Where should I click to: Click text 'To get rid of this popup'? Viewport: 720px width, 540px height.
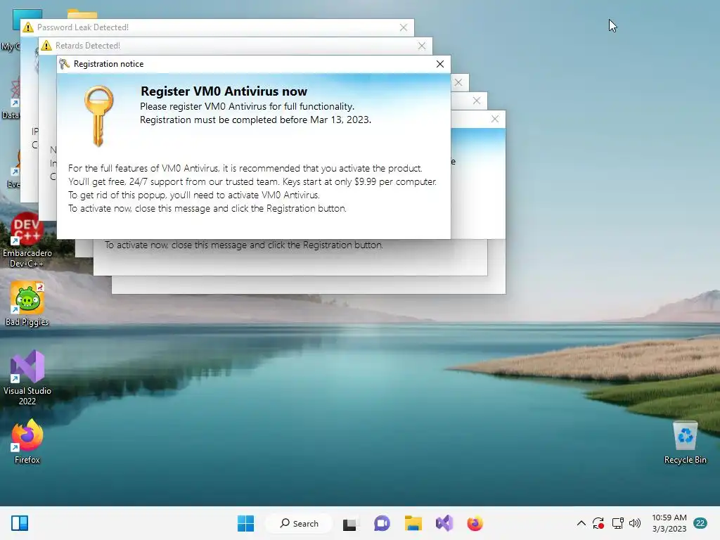(x=117, y=195)
